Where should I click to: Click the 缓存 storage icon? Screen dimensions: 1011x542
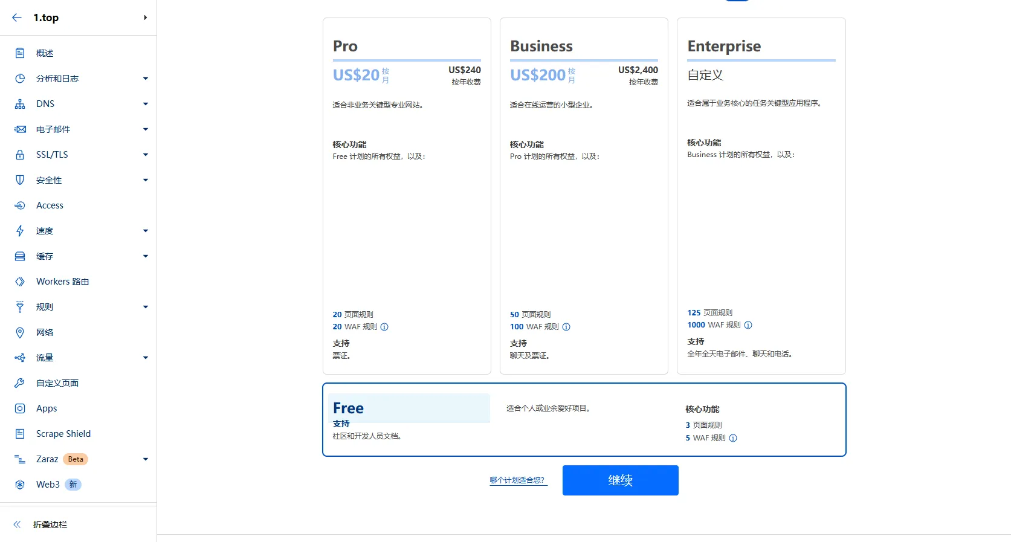tap(20, 256)
